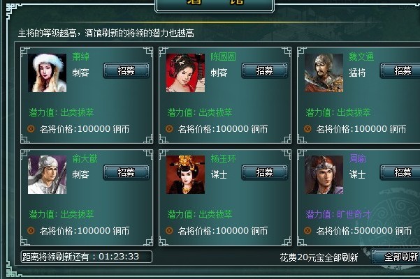Tap the coin icon under 杨玉环
Viewport: 420px width, 279px height.
click(169, 230)
